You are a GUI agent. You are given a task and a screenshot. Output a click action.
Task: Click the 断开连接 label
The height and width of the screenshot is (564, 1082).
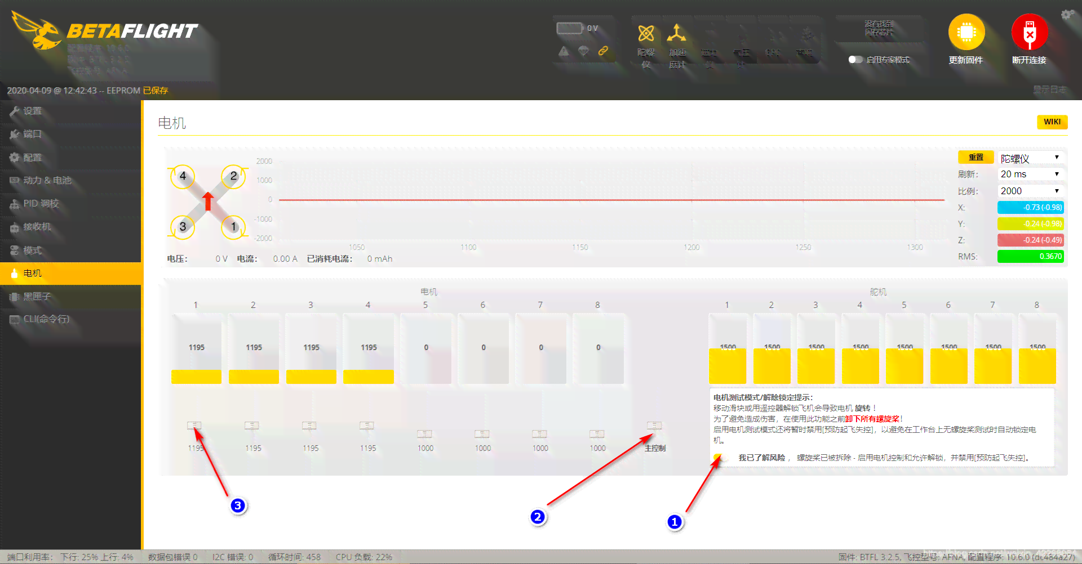1029,60
